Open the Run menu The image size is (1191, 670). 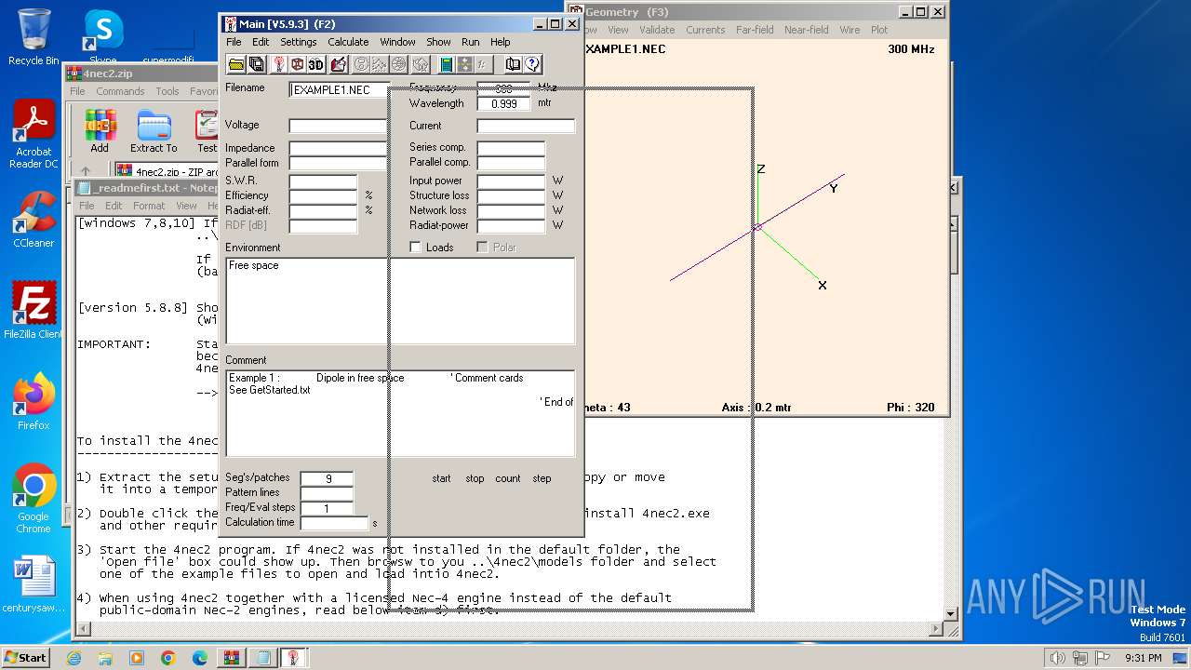coord(471,42)
